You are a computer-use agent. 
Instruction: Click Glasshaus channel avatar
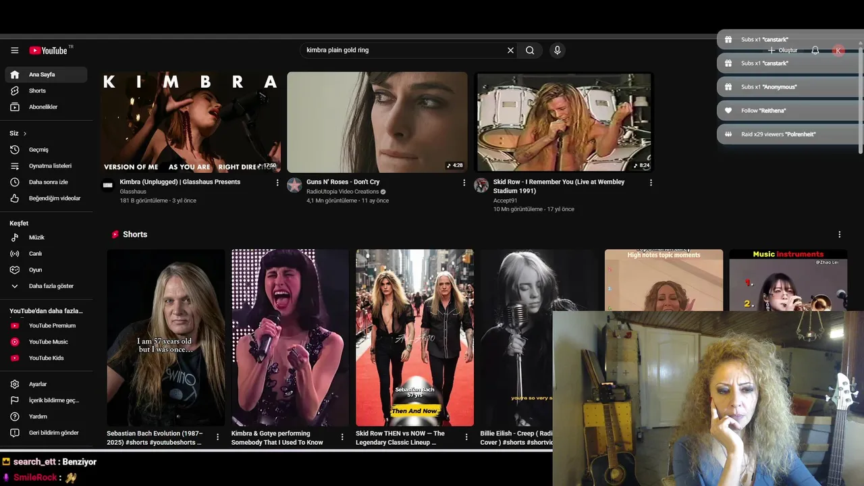click(108, 185)
